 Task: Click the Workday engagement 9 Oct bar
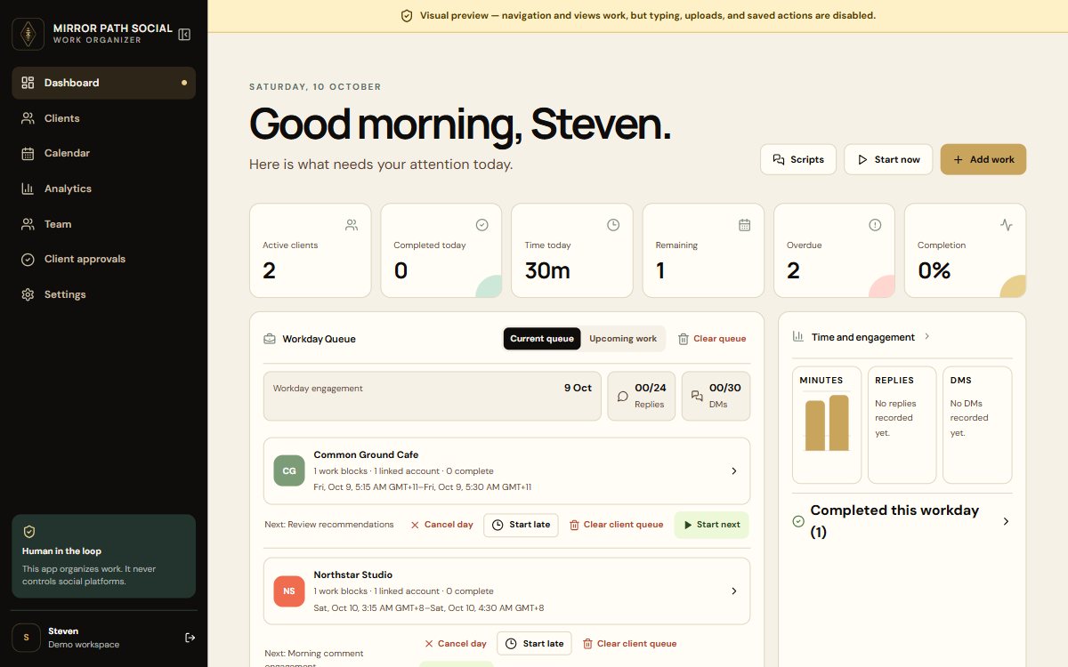pyautogui.click(x=433, y=396)
